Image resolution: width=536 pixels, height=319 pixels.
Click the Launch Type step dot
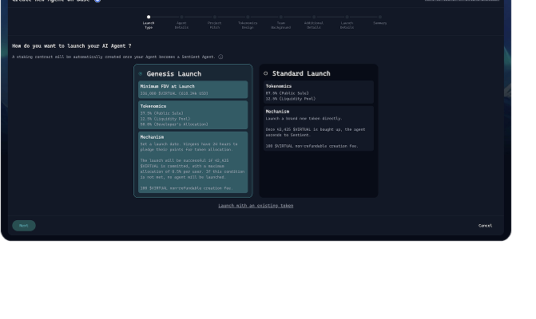pos(149,16)
